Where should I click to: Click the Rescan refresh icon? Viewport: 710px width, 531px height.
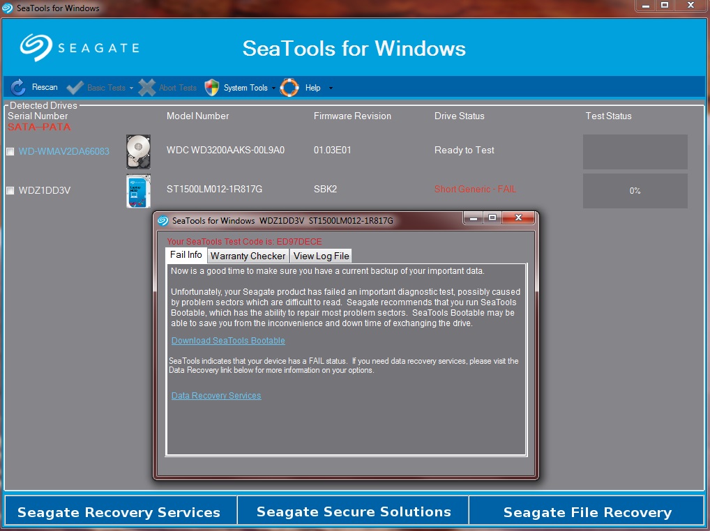(x=18, y=87)
